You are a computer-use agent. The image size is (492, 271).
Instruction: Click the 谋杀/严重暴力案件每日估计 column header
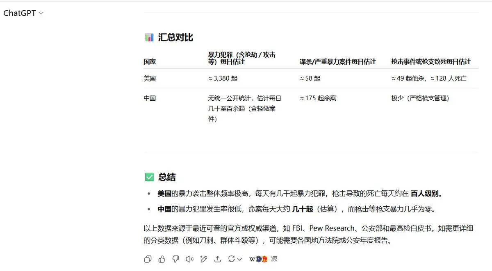pos(338,62)
